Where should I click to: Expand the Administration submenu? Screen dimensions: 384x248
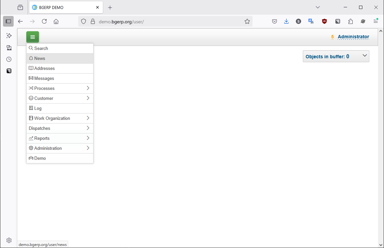pos(48,148)
